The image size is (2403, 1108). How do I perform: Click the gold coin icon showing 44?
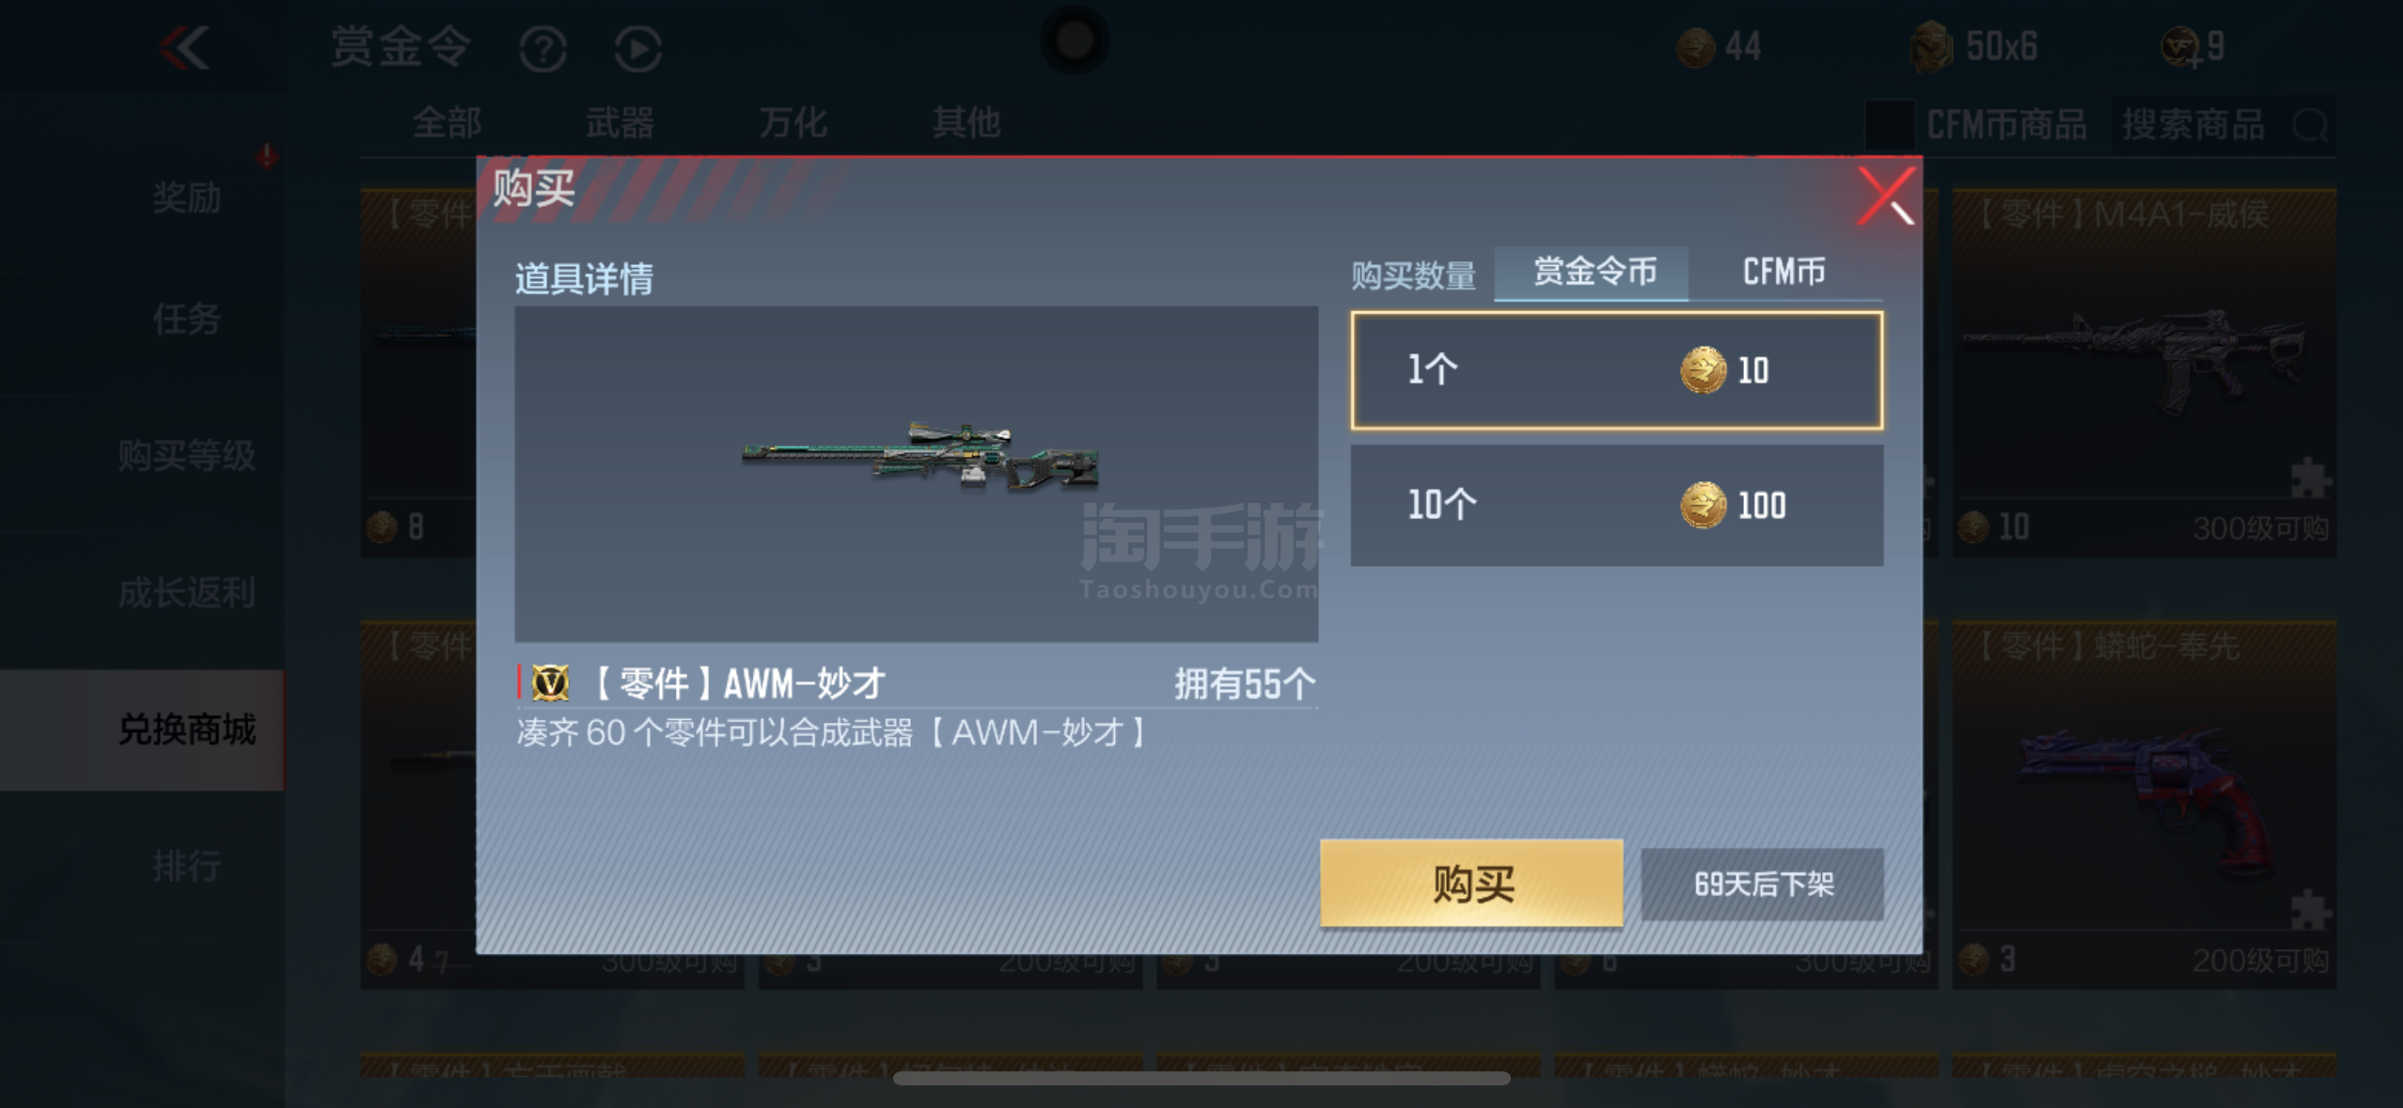coord(1696,47)
